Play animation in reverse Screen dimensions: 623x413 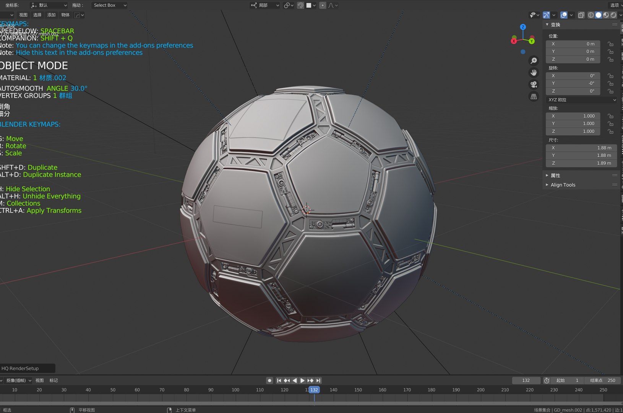295,380
